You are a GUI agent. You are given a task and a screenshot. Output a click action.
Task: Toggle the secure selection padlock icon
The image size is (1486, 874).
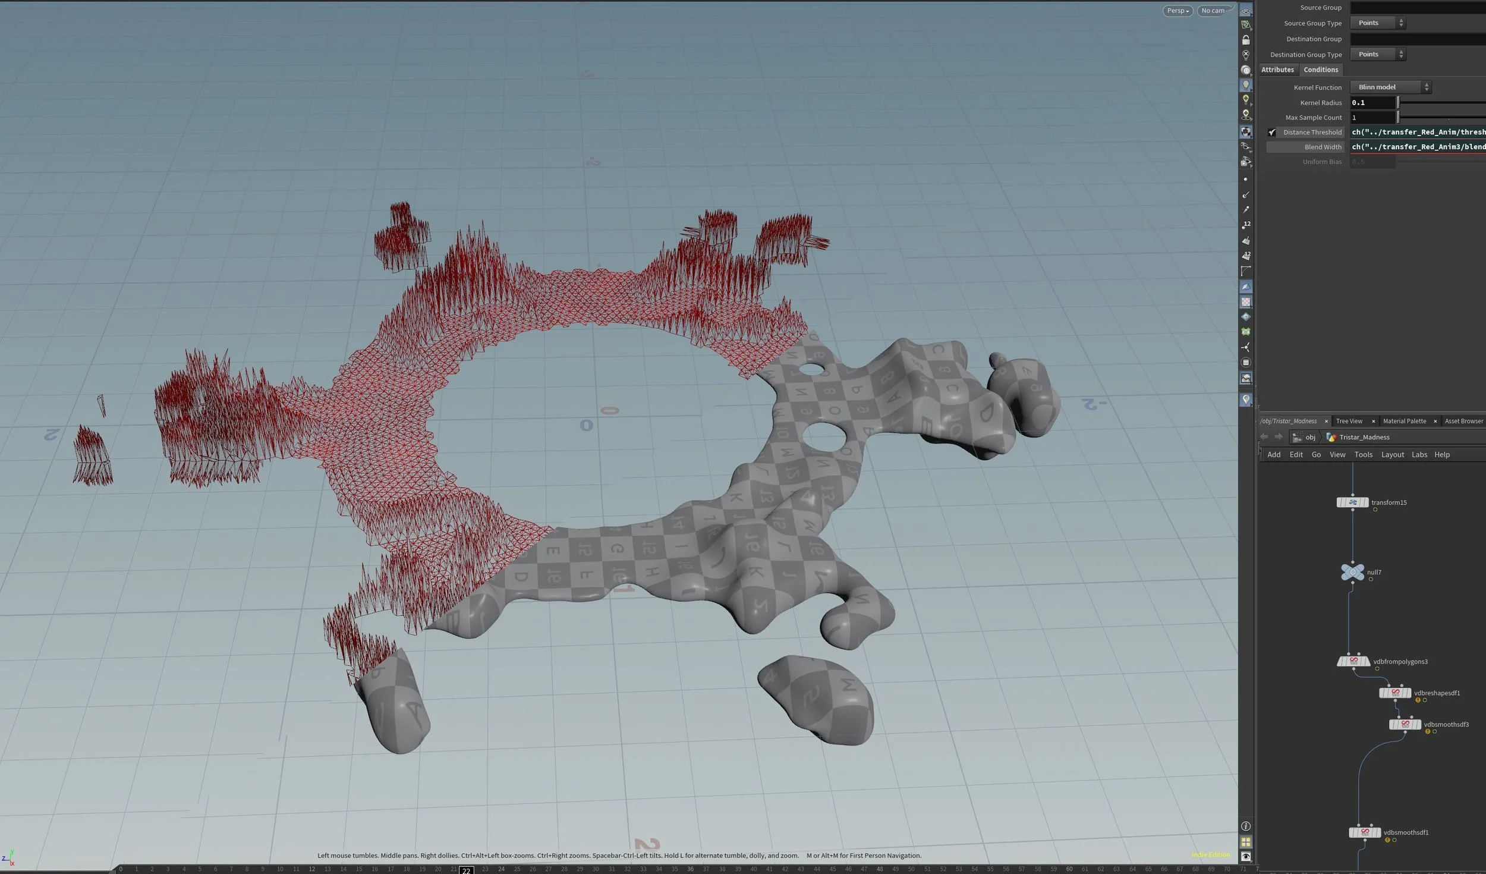click(1246, 40)
